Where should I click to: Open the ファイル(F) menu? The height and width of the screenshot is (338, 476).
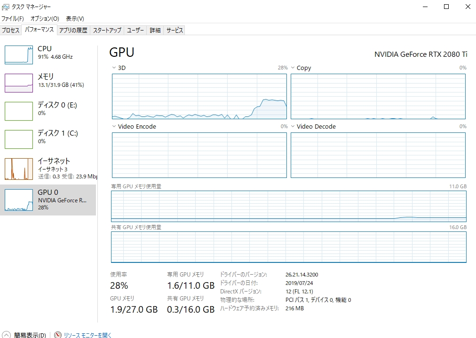point(13,18)
